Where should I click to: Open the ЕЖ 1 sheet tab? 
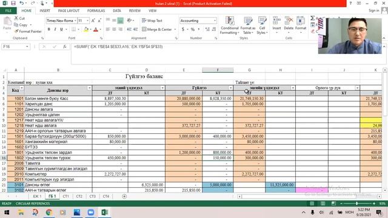(x=37, y=196)
